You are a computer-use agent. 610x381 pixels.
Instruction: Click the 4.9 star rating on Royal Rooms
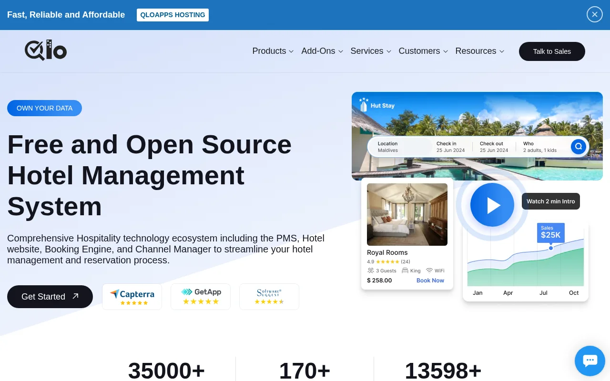tap(388, 261)
